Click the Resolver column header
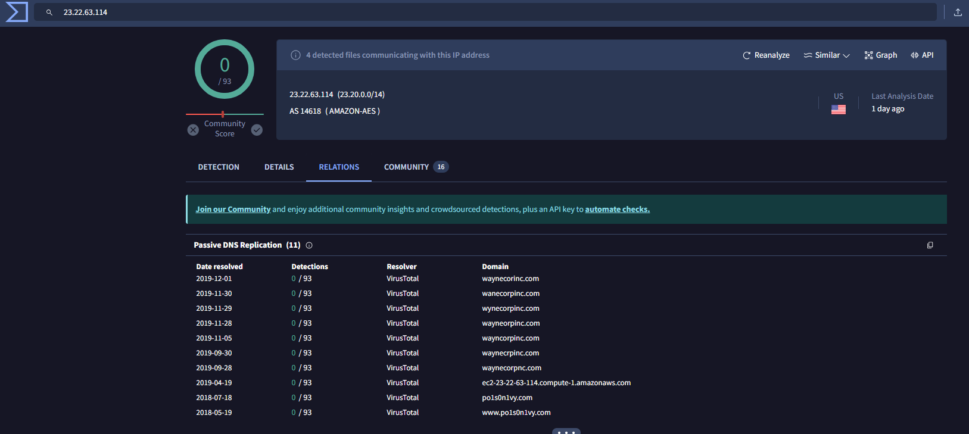The width and height of the screenshot is (969, 434). pos(401,267)
